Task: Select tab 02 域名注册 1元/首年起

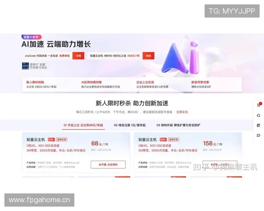Action: (130, 125)
